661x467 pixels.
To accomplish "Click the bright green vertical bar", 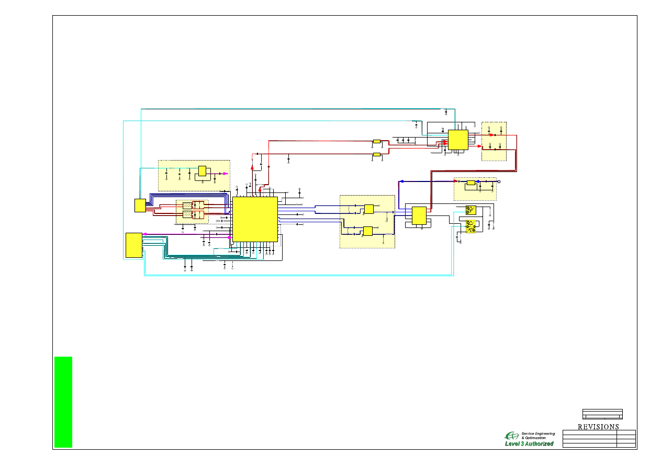I will [63, 402].
